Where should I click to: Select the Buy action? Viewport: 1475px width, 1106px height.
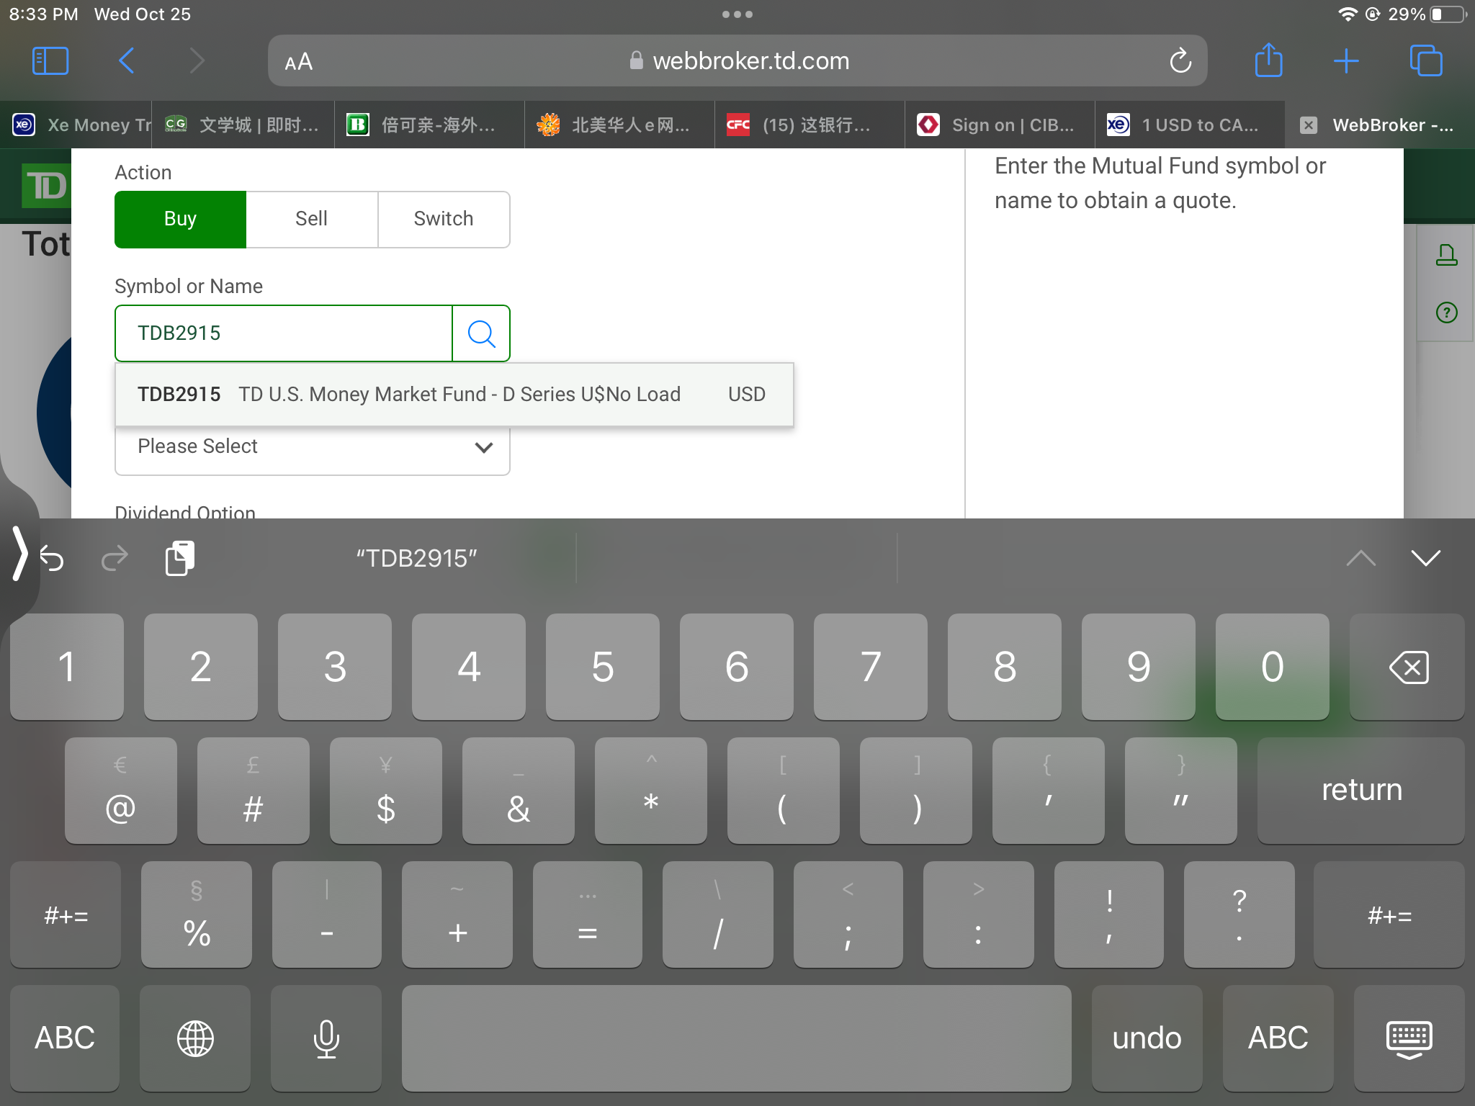click(180, 219)
